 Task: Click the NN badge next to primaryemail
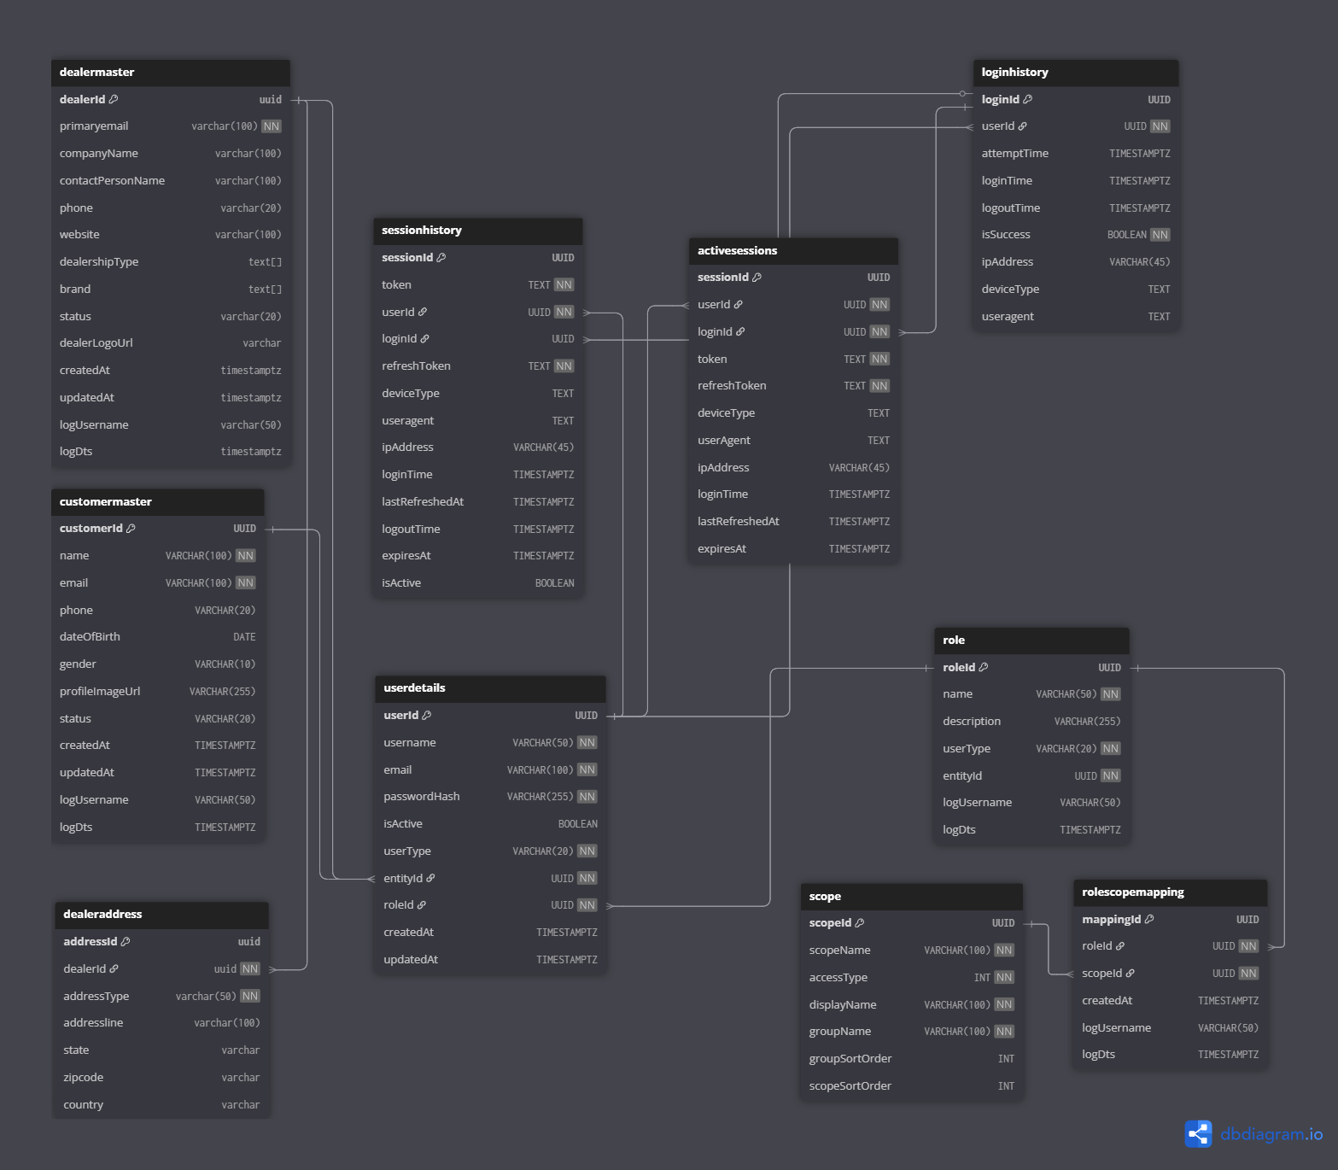pos(271,126)
